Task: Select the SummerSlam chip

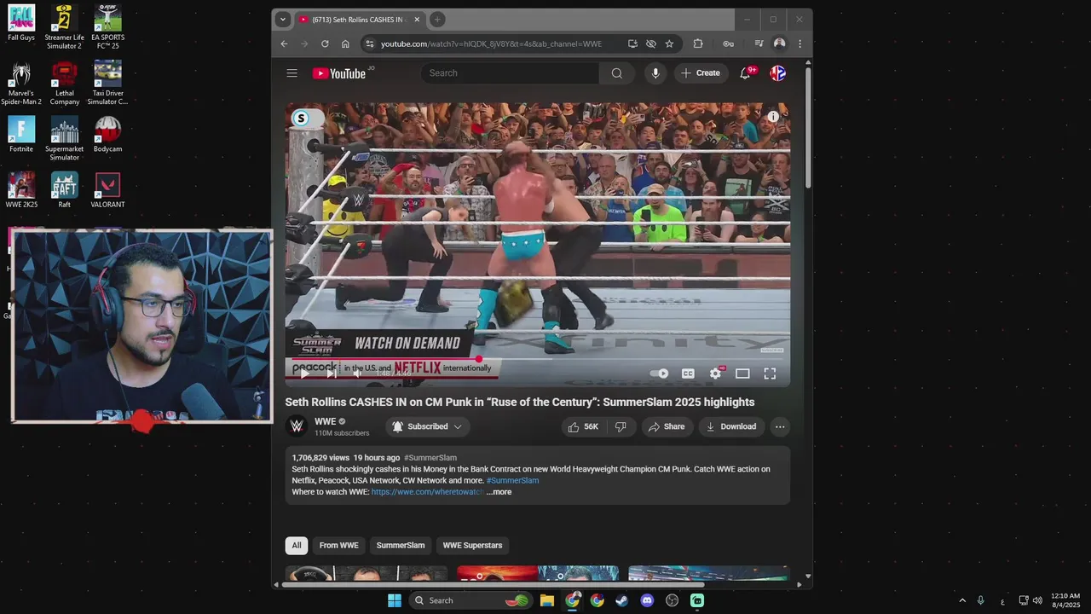Action: 401,546
